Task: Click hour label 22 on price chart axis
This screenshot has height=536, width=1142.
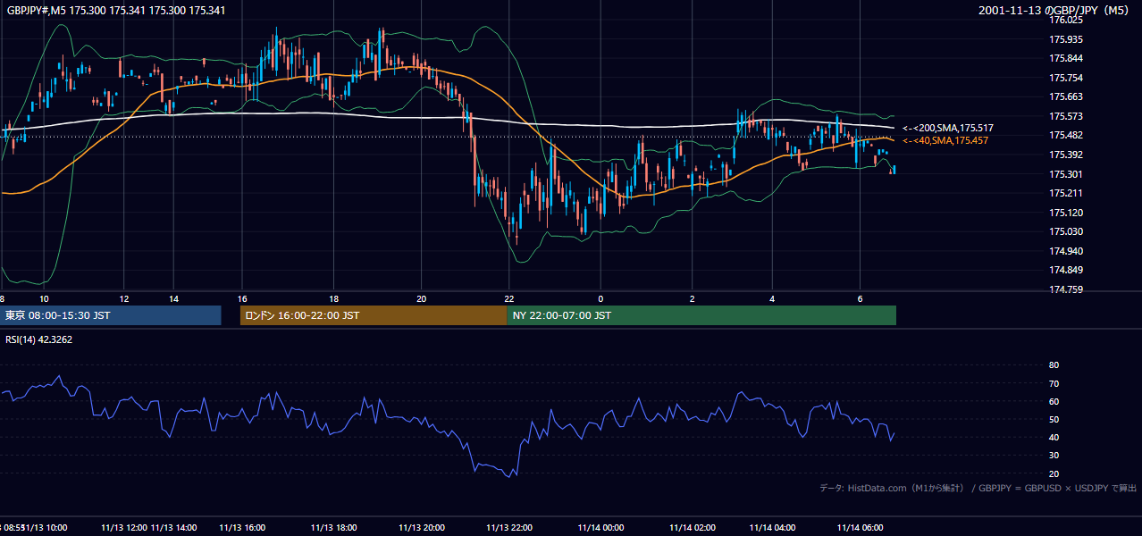Action: [x=509, y=298]
